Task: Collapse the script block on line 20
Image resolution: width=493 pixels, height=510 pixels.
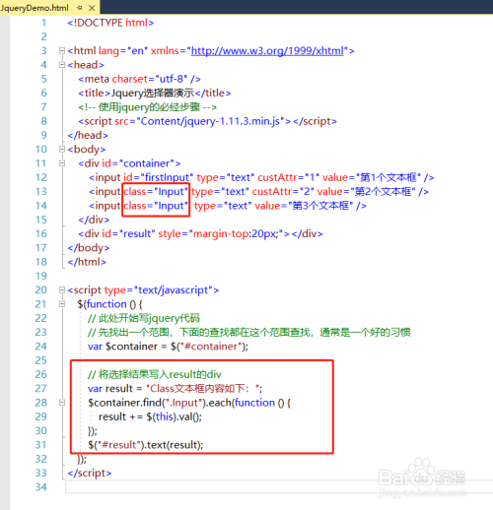Action: [x=62, y=289]
